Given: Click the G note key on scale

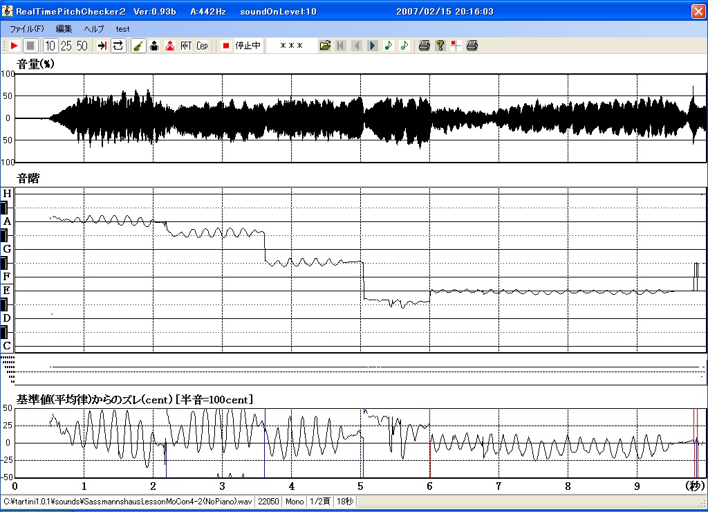Looking at the screenshot, I should 7,249.
